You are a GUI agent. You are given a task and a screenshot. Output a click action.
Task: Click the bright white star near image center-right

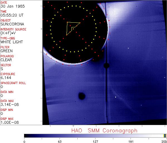116,97
